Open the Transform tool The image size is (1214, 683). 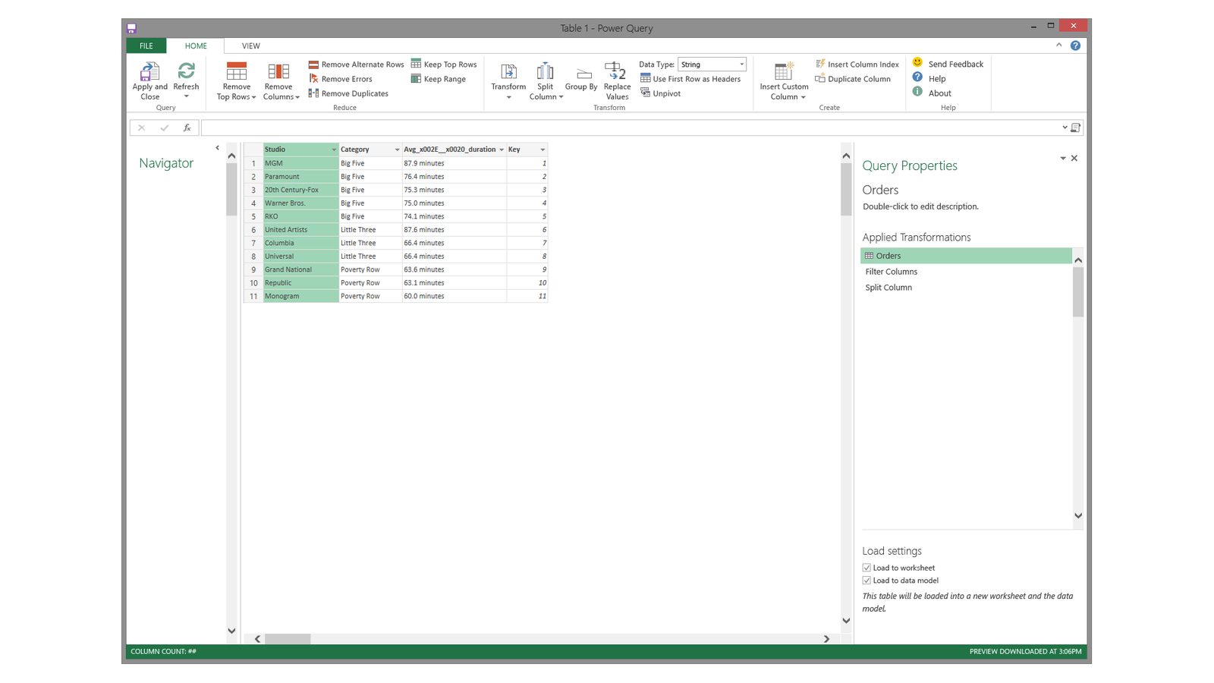point(508,81)
